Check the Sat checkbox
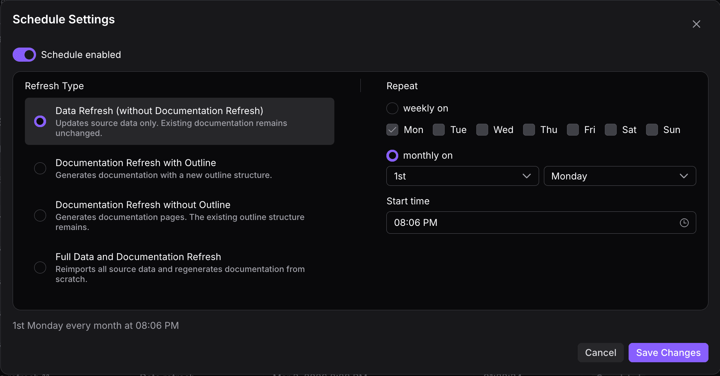The image size is (720, 376). (611, 130)
